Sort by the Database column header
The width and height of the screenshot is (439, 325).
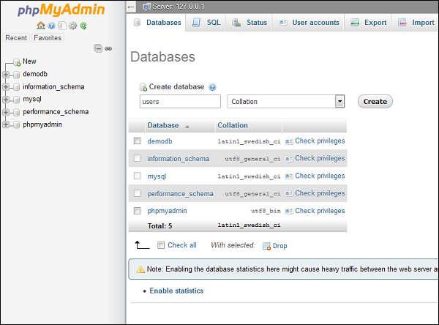[x=162, y=125]
